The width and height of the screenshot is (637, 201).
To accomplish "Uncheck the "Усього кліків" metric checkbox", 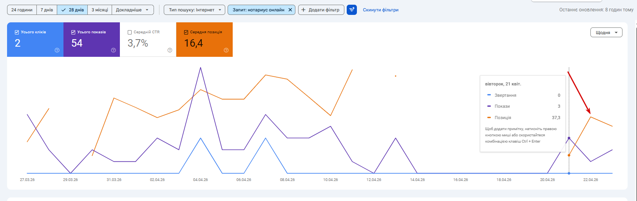I will coord(17,32).
